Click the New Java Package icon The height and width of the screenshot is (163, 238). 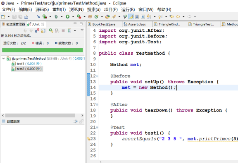click(90, 16)
